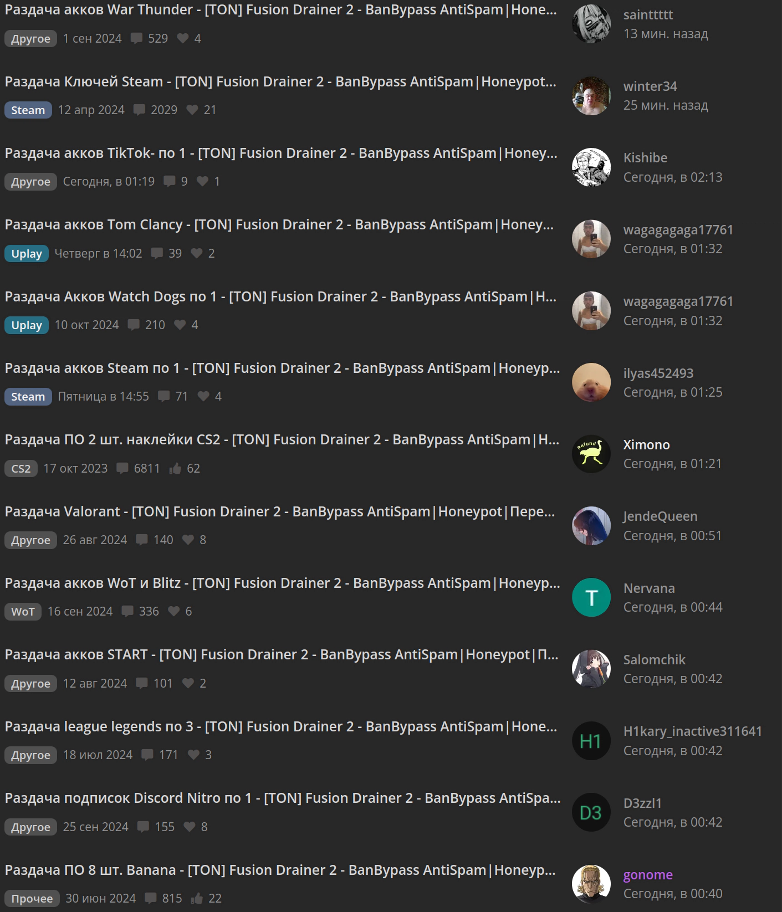782x912 pixels.
Task: Click the comments icon showing 336 replies
Action: coord(127,611)
